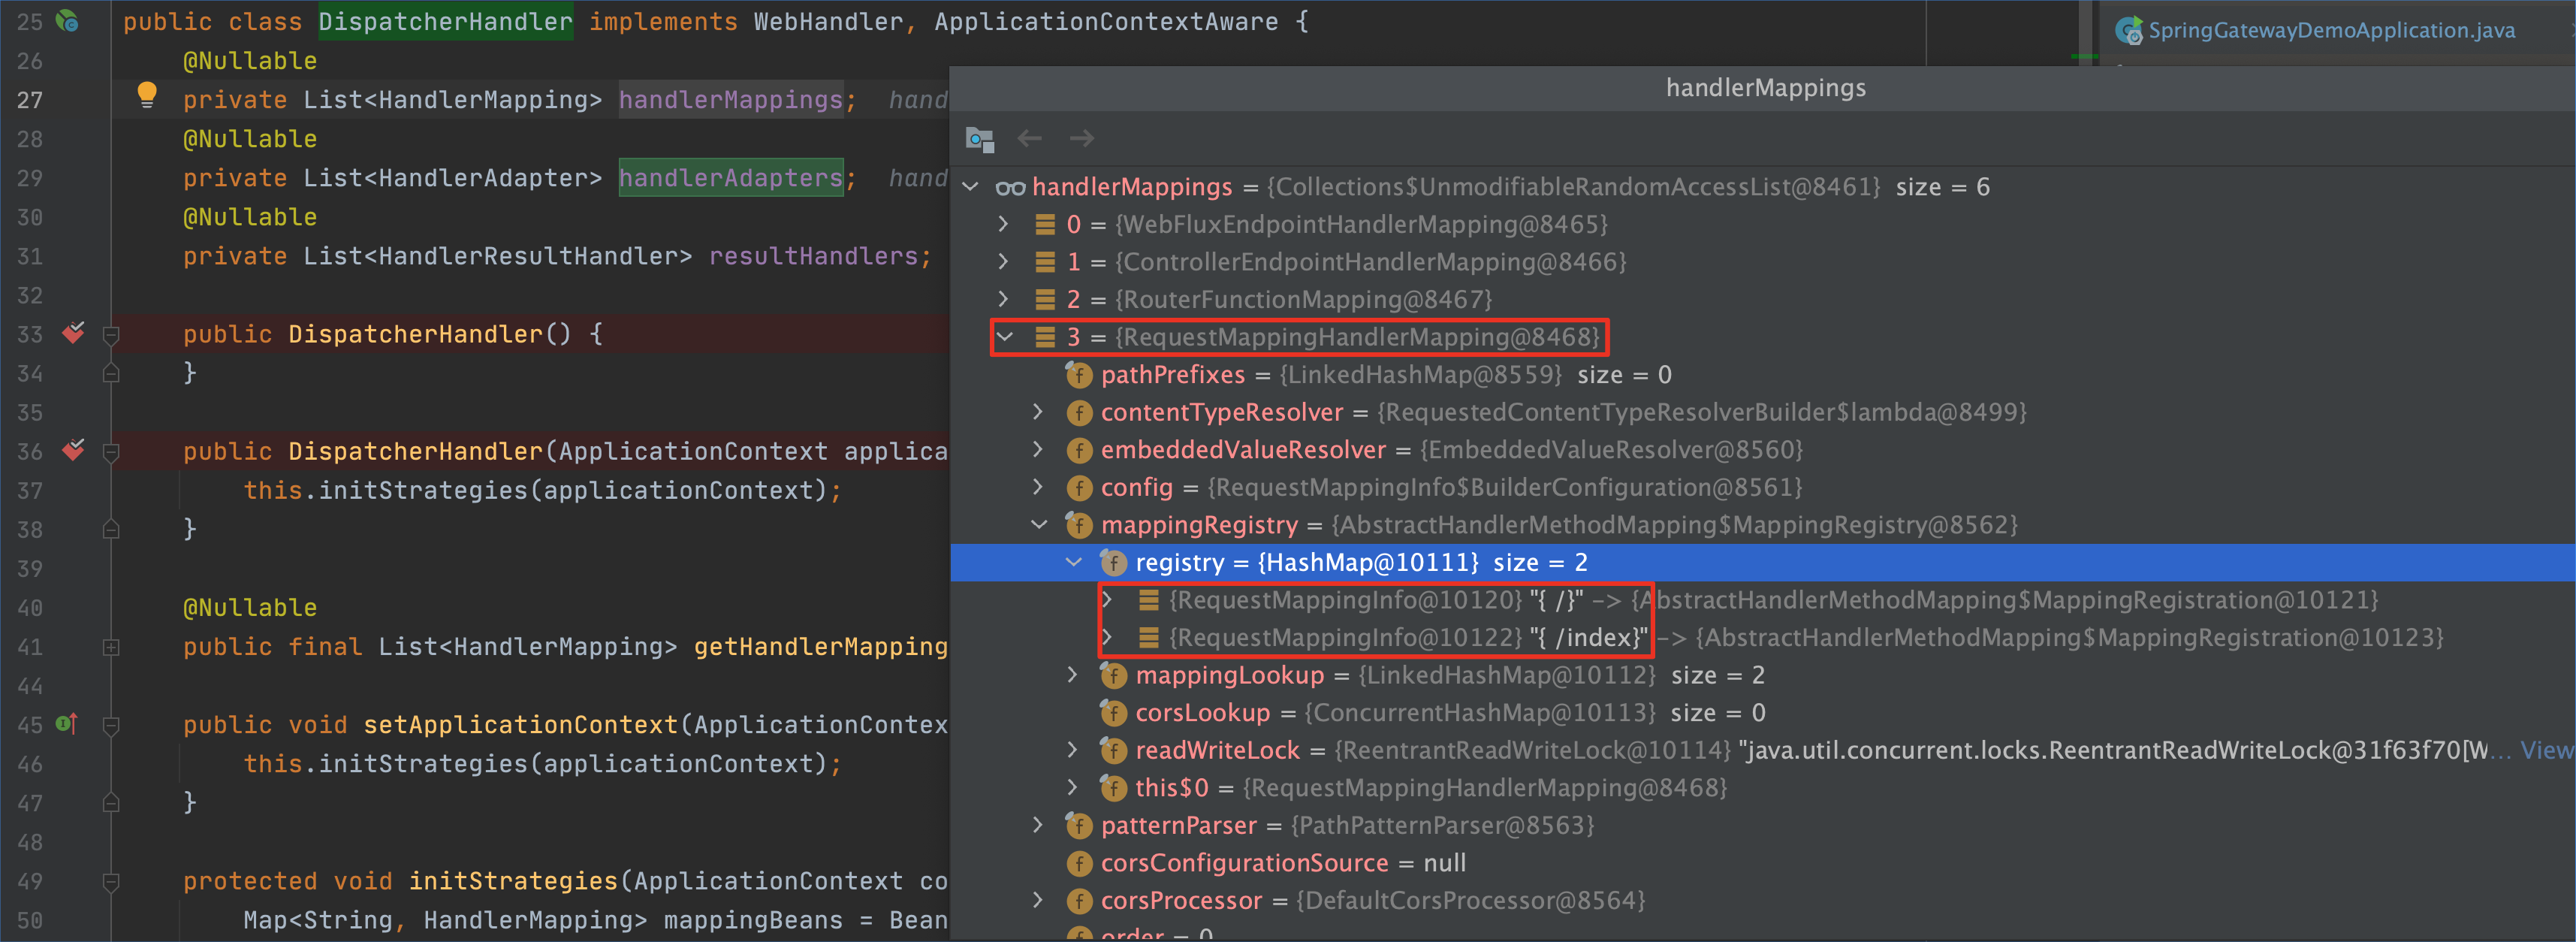The image size is (2576, 942).
Task: Expand entry 1 ControllerEndpointHandlerMapping
Action: click(1004, 262)
